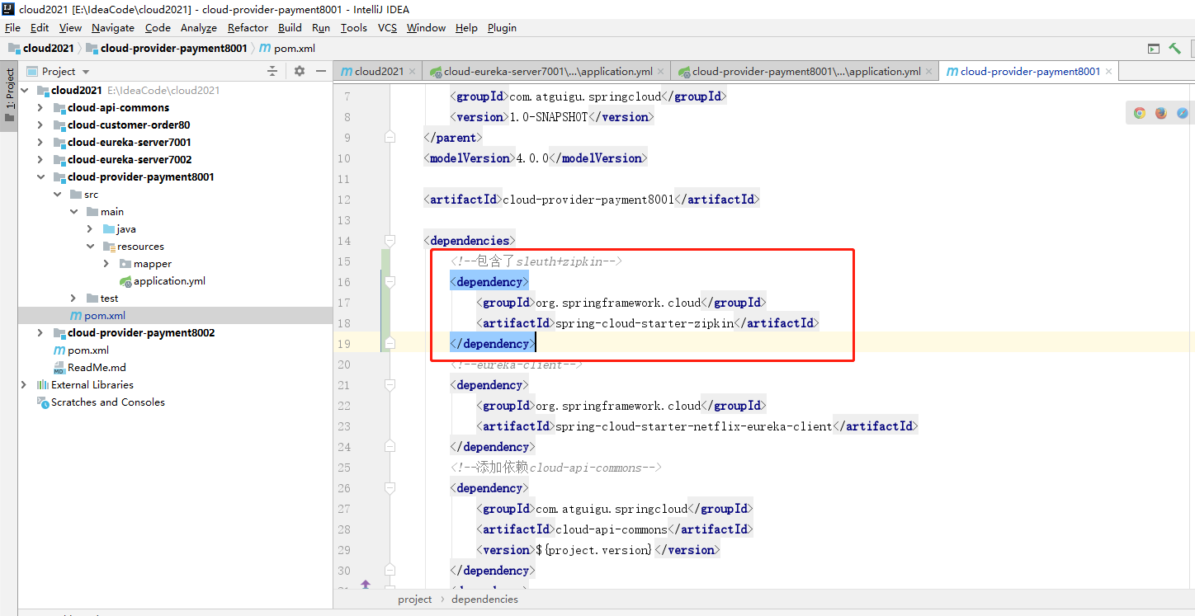Fold the dependency block at line 26
This screenshot has width=1195, height=616.
coord(390,488)
